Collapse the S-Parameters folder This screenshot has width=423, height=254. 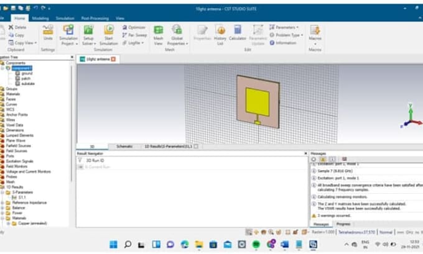pyautogui.click(x=2, y=193)
